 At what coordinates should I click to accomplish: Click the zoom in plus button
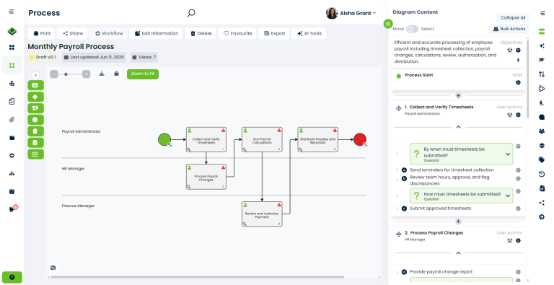pos(87,74)
